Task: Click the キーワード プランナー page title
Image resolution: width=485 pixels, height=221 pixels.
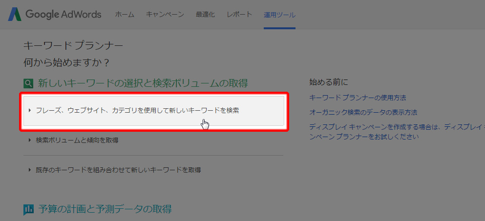Action: [73, 46]
